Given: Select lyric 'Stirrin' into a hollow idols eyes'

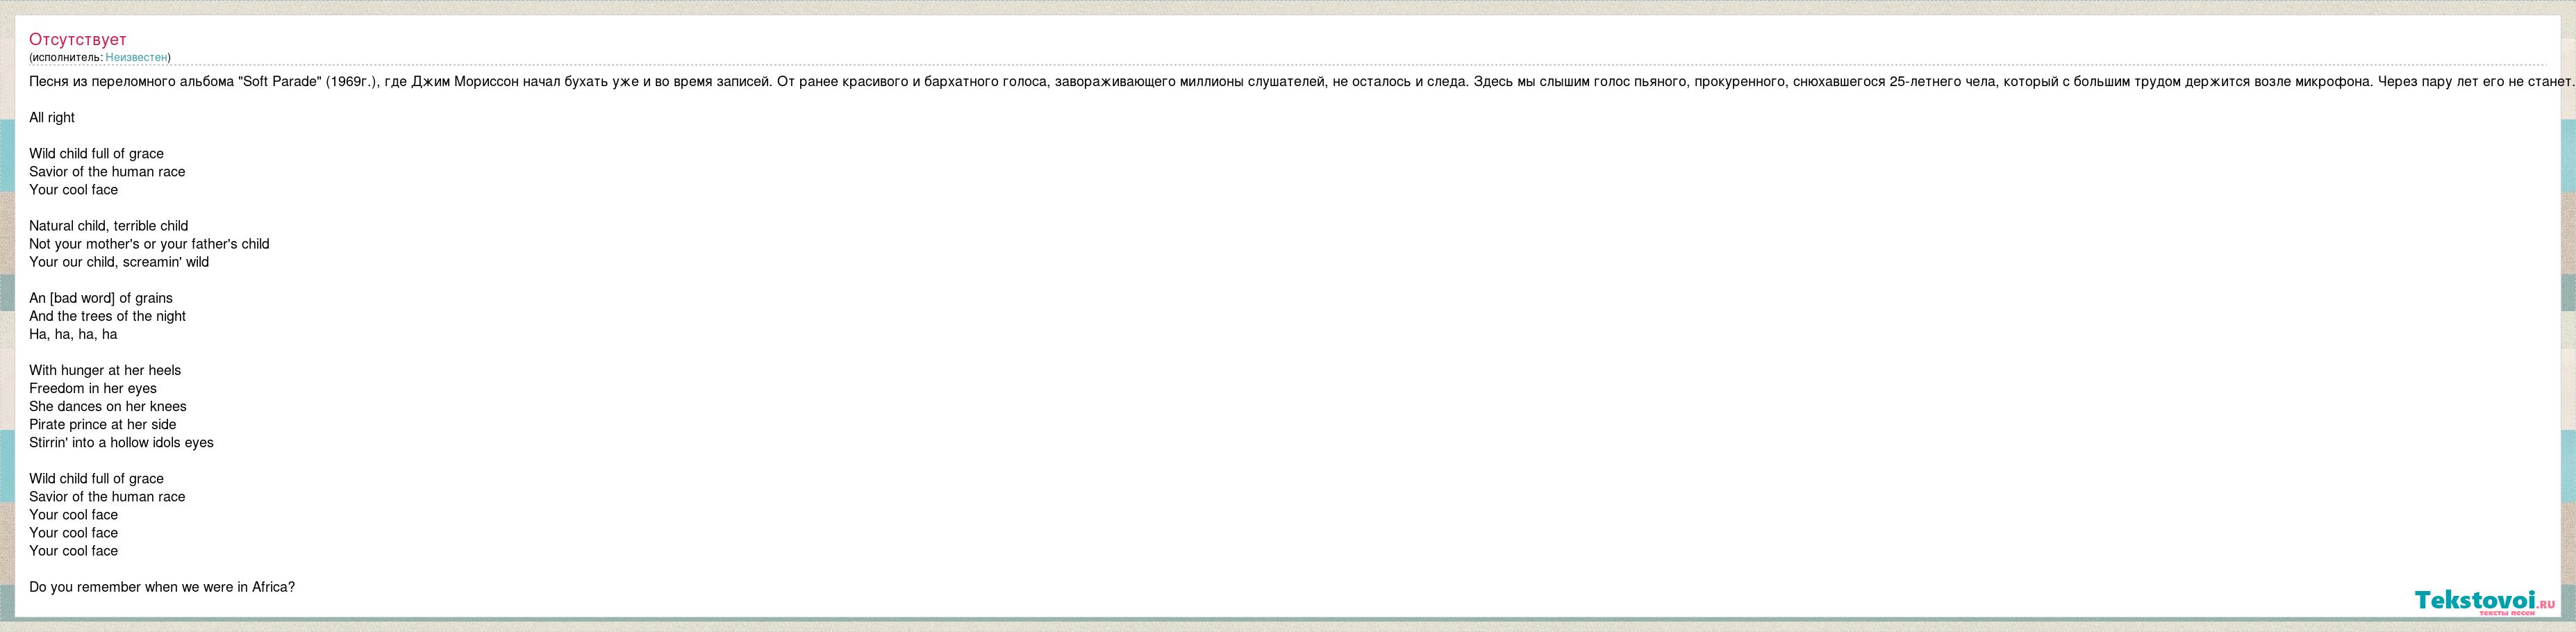Looking at the screenshot, I should tap(122, 442).
